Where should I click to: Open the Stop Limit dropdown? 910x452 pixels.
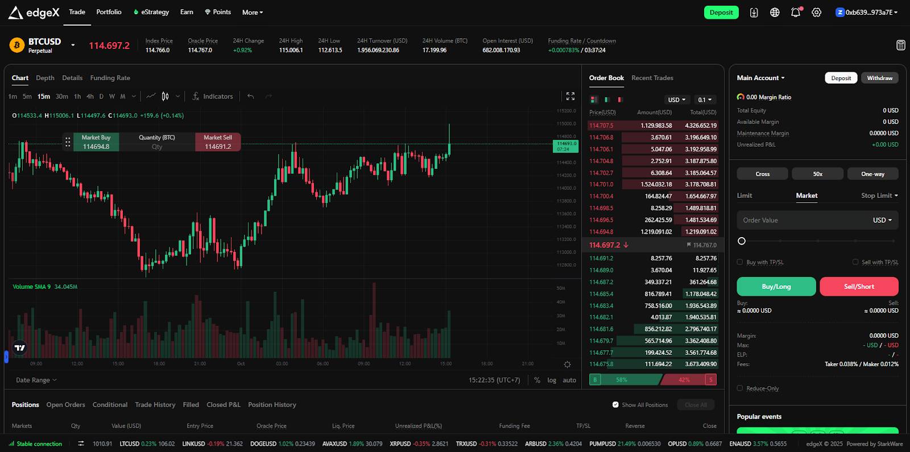[879, 196]
